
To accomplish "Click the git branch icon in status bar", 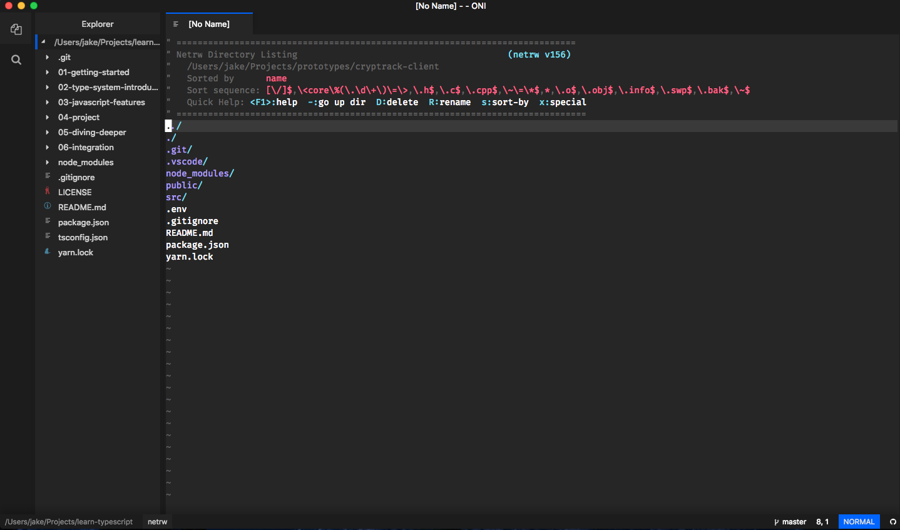I will [x=777, y=522].
